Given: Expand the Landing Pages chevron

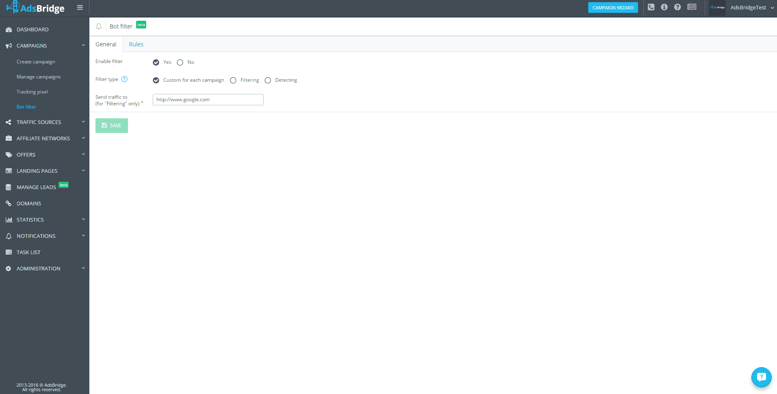Looking at the screenshot, I should (83, 171).
